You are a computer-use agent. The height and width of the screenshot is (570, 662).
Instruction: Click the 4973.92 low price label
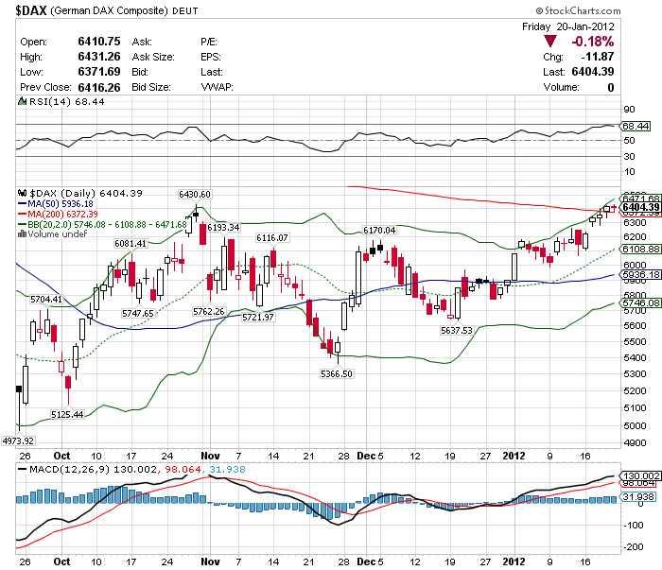(18, 440)
